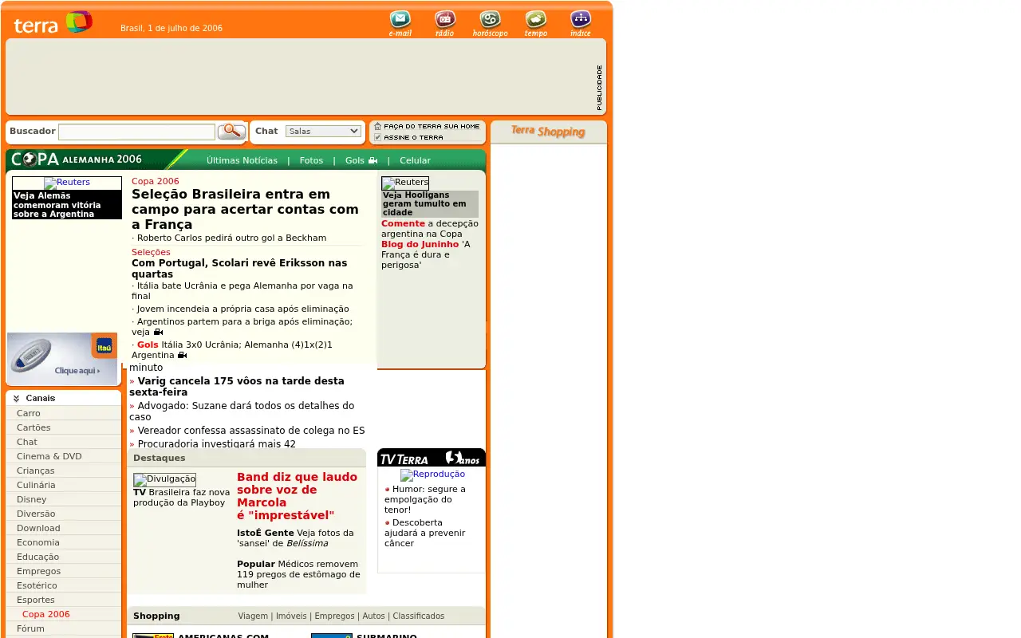Click the house icon for Faça do Terra sua home
Image resolution: width=1021 pixels, height=638 pixels.
click(378, 126)
